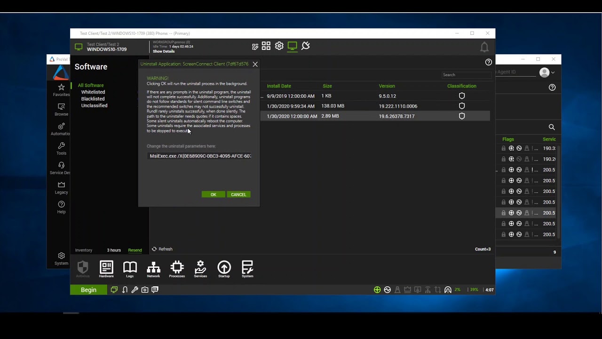Click the green Begin button
Viewport: 602px width, 339px height.
click(x=88, y=290)
